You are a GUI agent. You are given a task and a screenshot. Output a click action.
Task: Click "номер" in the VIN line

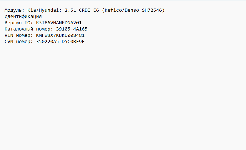pyautogui.click(x=23, y=35)
